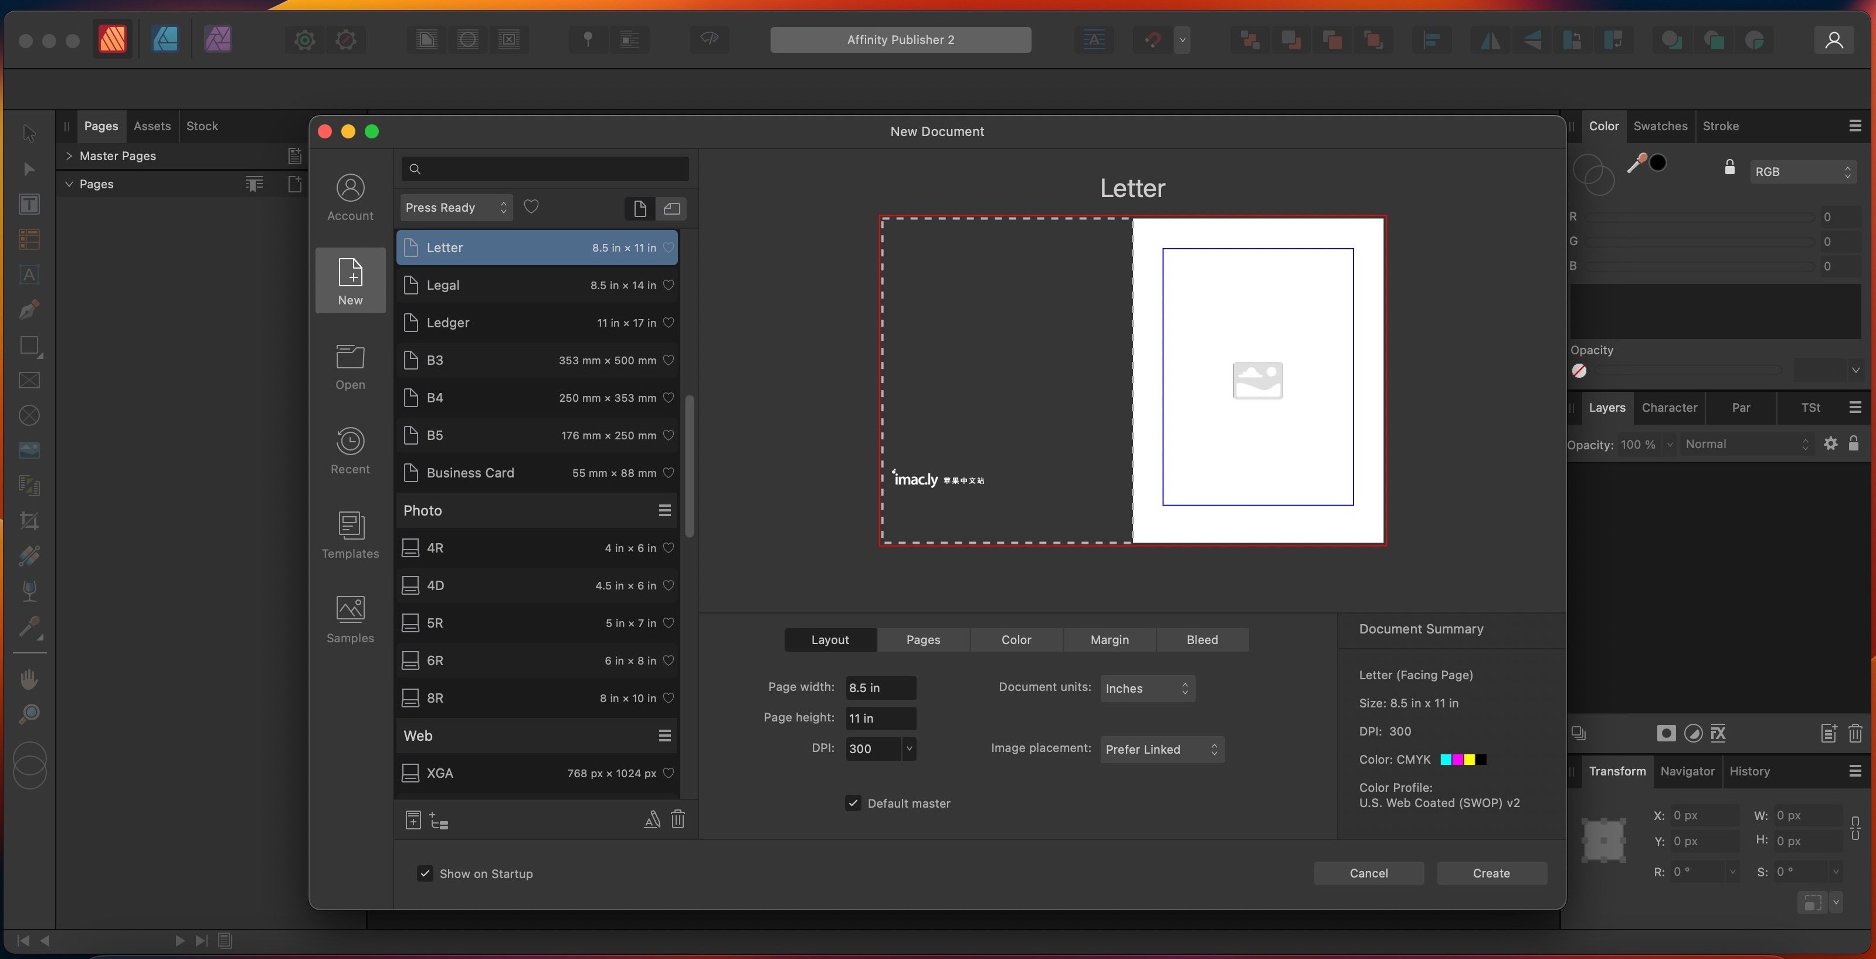
Task: Expand the Master Pages section
Action: pyautogui.click(x=69, y=156)
